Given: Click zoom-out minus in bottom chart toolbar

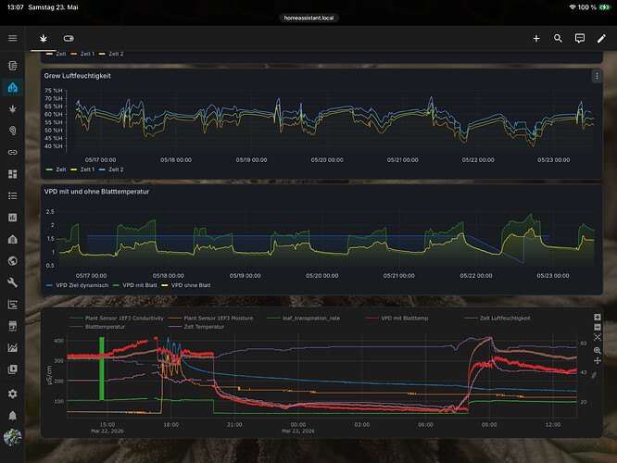Looking at the screenshot, I should point(598,327).
